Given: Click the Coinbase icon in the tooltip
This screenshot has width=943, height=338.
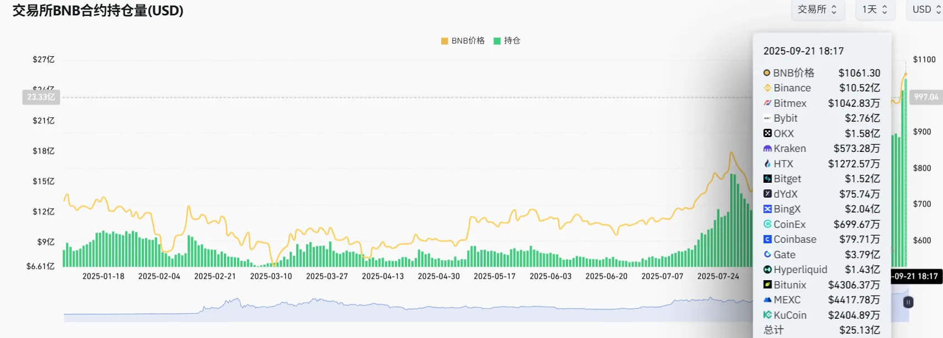Looking at the screenshot, I should click(x=767, y=239).
